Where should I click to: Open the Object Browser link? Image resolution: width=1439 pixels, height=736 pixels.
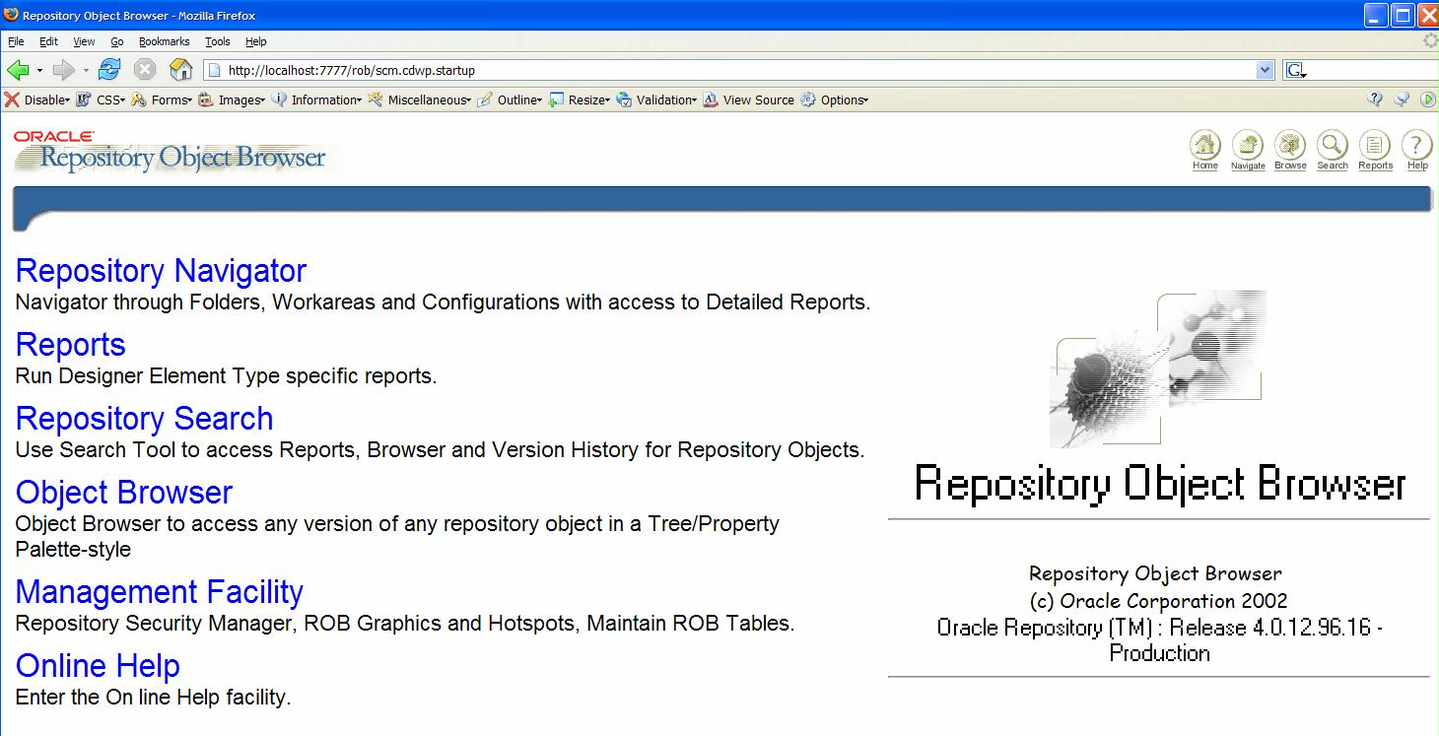click(x=123, y=493)
